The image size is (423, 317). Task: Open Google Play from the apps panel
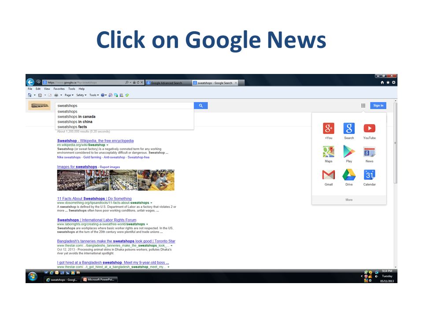(349, 154)
